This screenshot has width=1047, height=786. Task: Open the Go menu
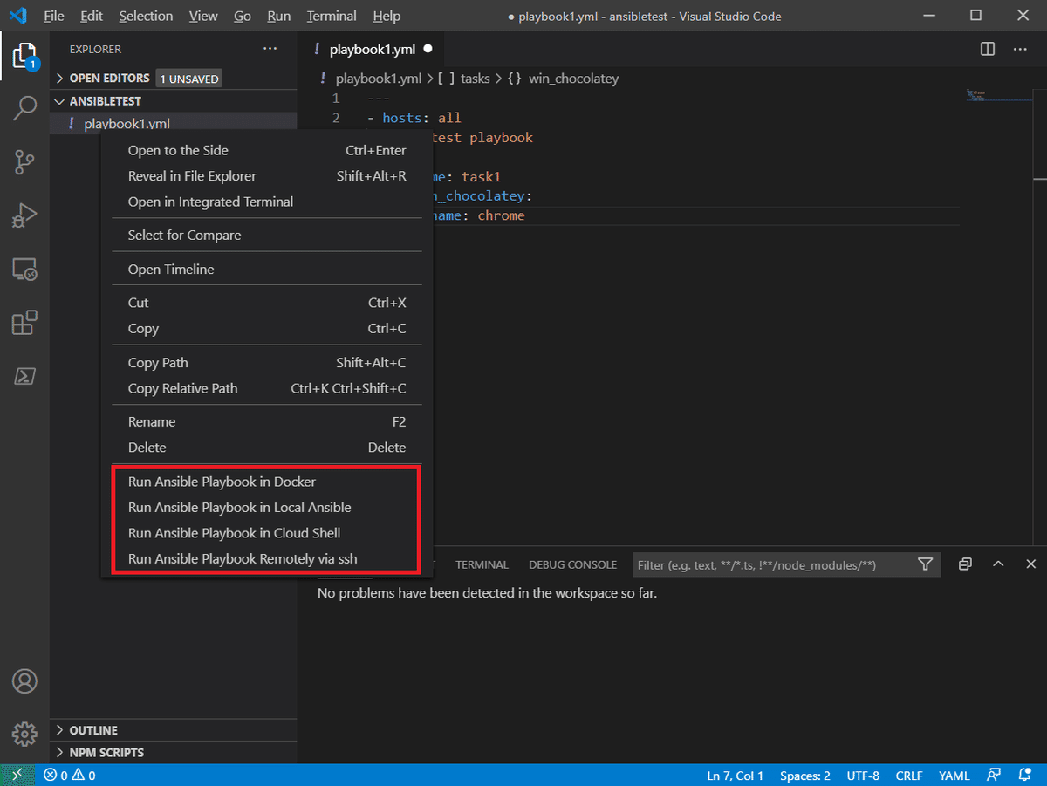243,16
